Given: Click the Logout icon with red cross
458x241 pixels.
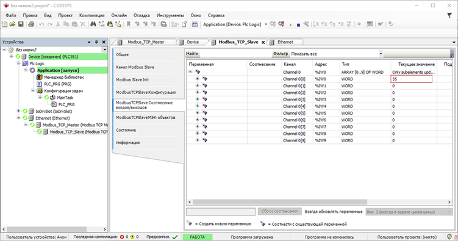Looking at the screenshot, I should (x=281, y=24).
